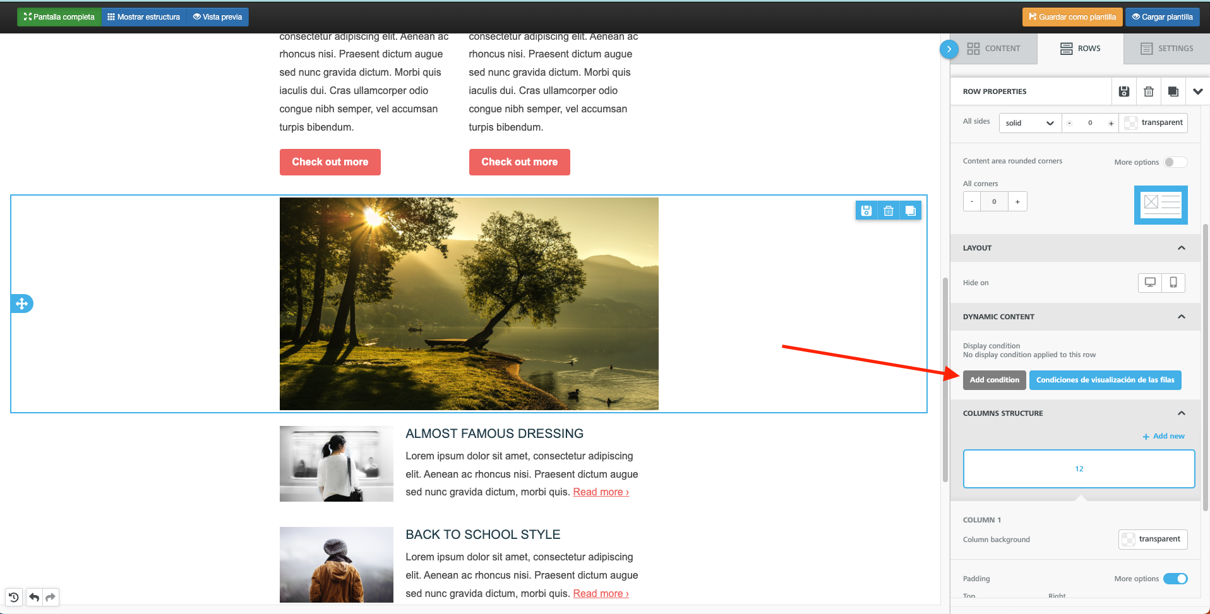Delete row using Row Properties trash icon

1148,92
